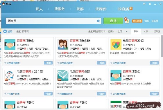Open the 找服务 tab

point(60,9)
